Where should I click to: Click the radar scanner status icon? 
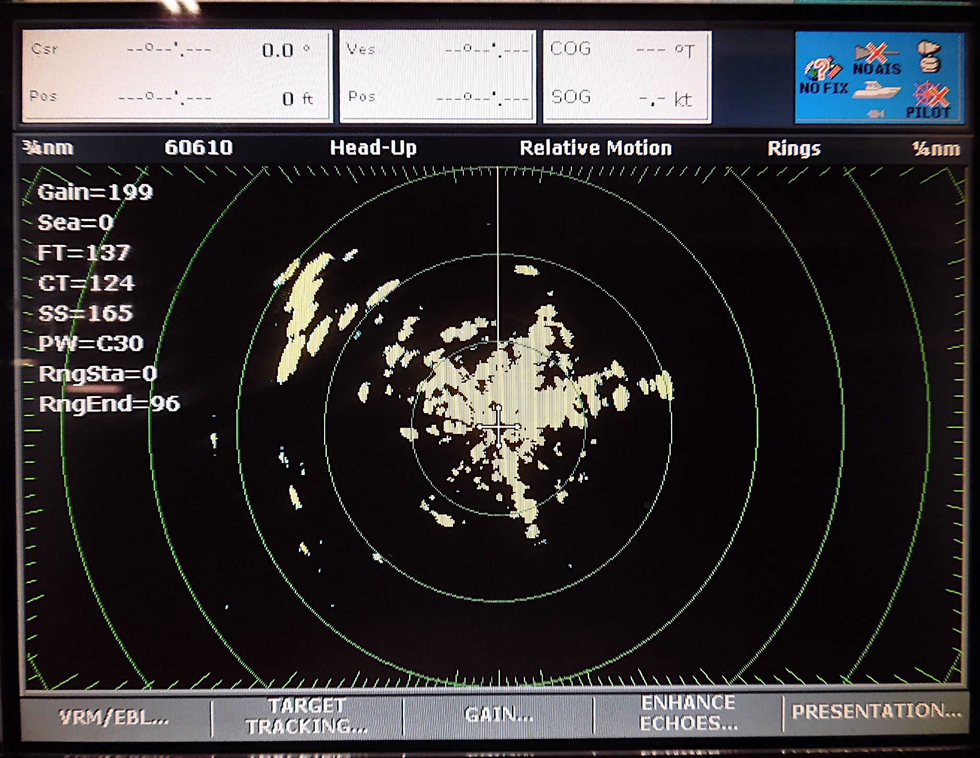tap(929, 56)
